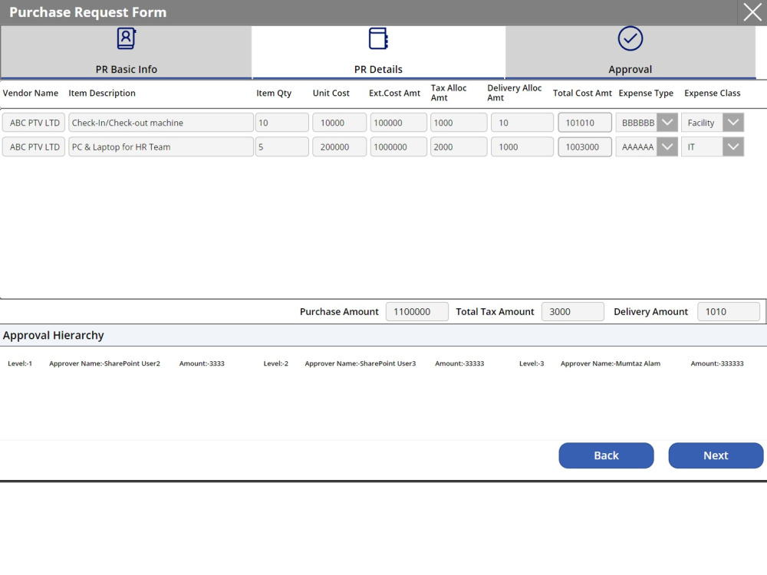767x575 pixels.
Task: Select the PR Details tab label
Action: click(378, 70)
